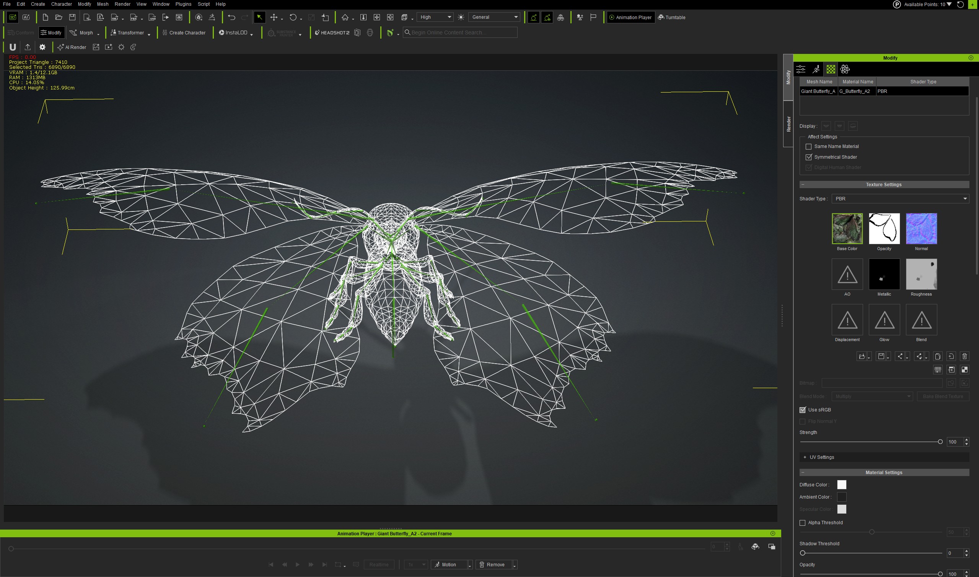Open the Shader Type PBR dropdown
This screenshot has width=979, height=577.
[x=900, y=199]
